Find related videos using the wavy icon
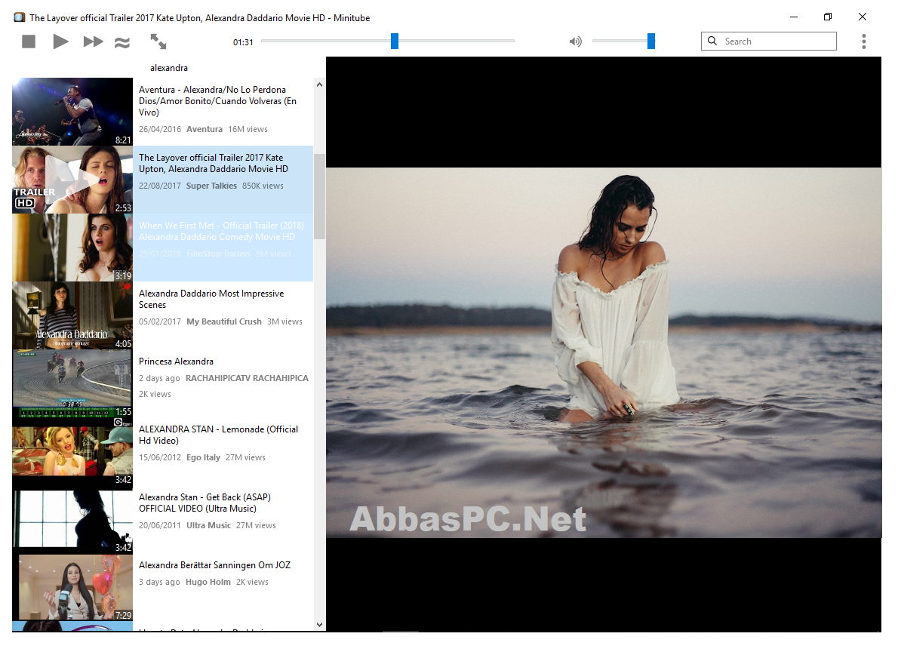The width and height of the screenshot is (898, 652). point(122,42)
